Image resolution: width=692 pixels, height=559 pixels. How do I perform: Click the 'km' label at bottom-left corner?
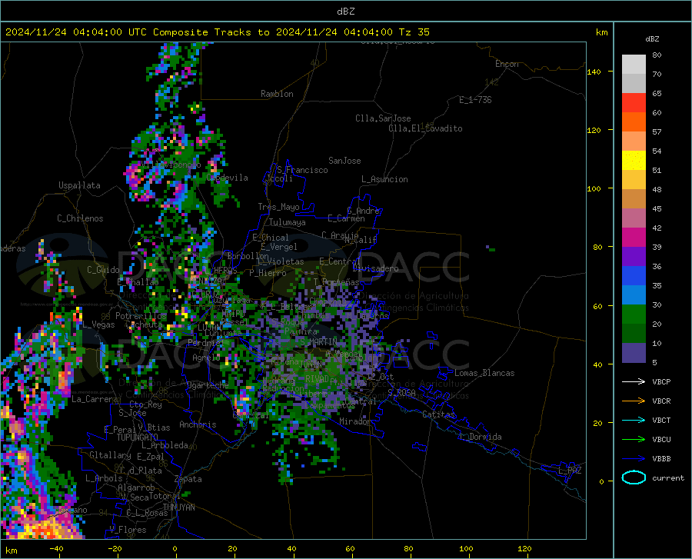[11, 551]
